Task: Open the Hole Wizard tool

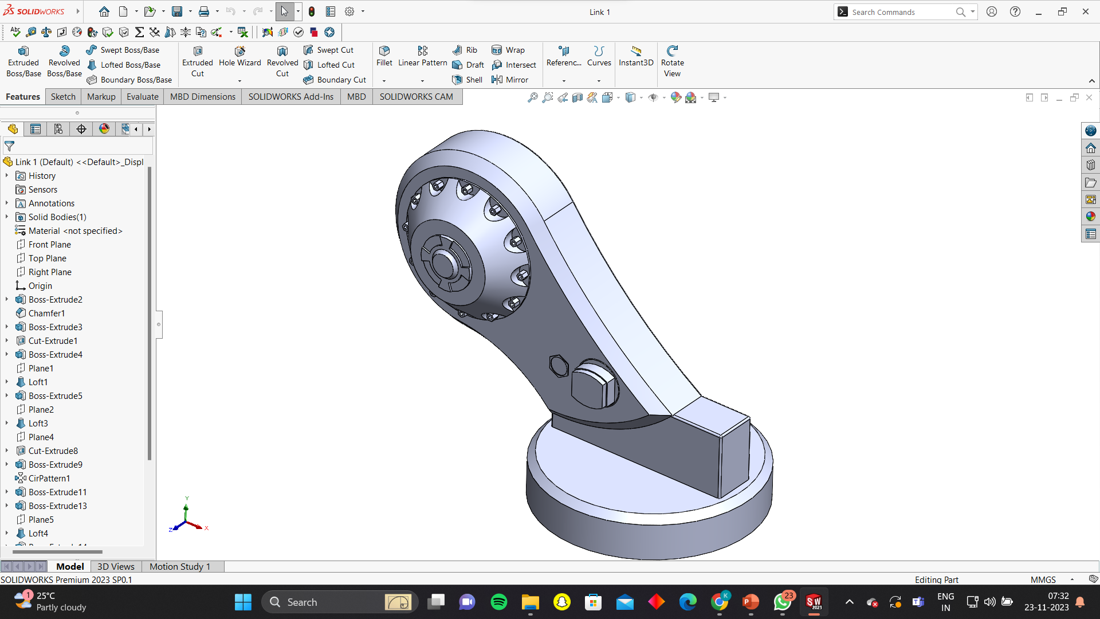Action: coord(239,57)
